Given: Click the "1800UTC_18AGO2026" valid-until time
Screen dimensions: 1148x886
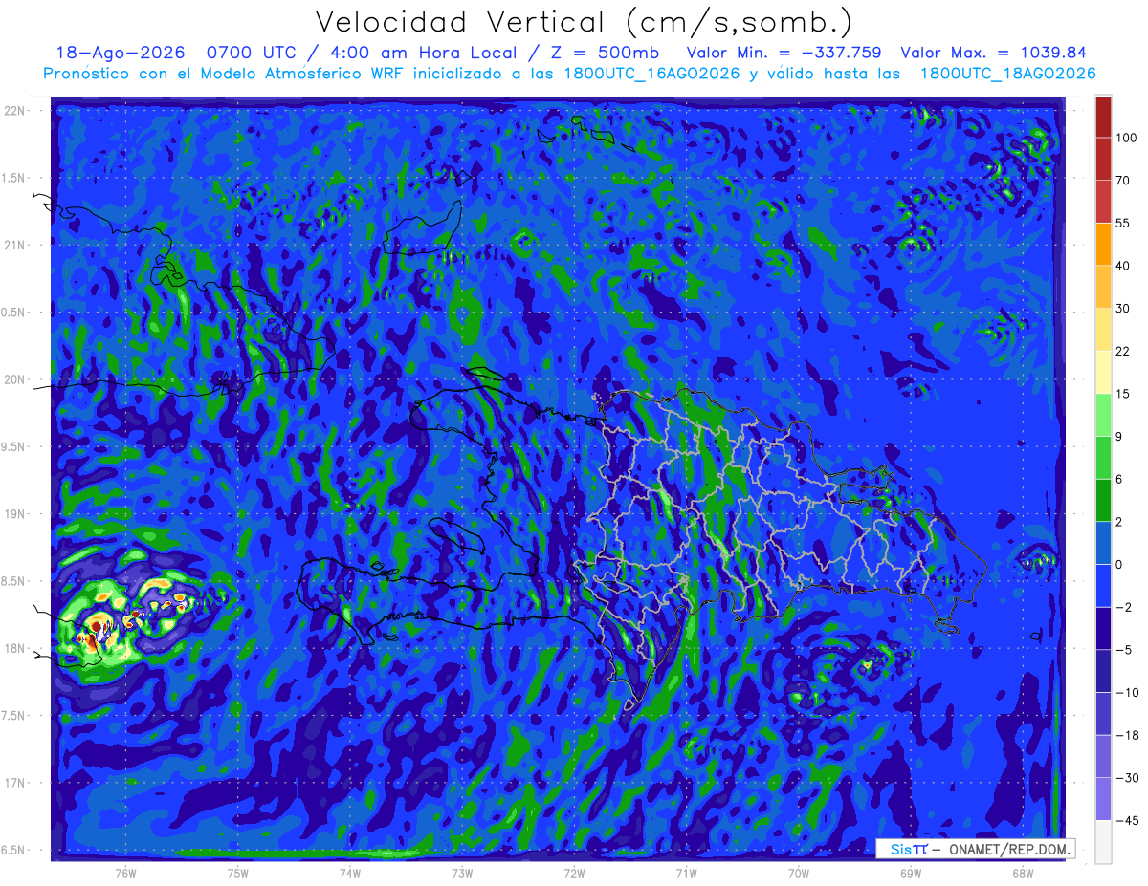Looking at the screenshot, I should coord(1007,74).
